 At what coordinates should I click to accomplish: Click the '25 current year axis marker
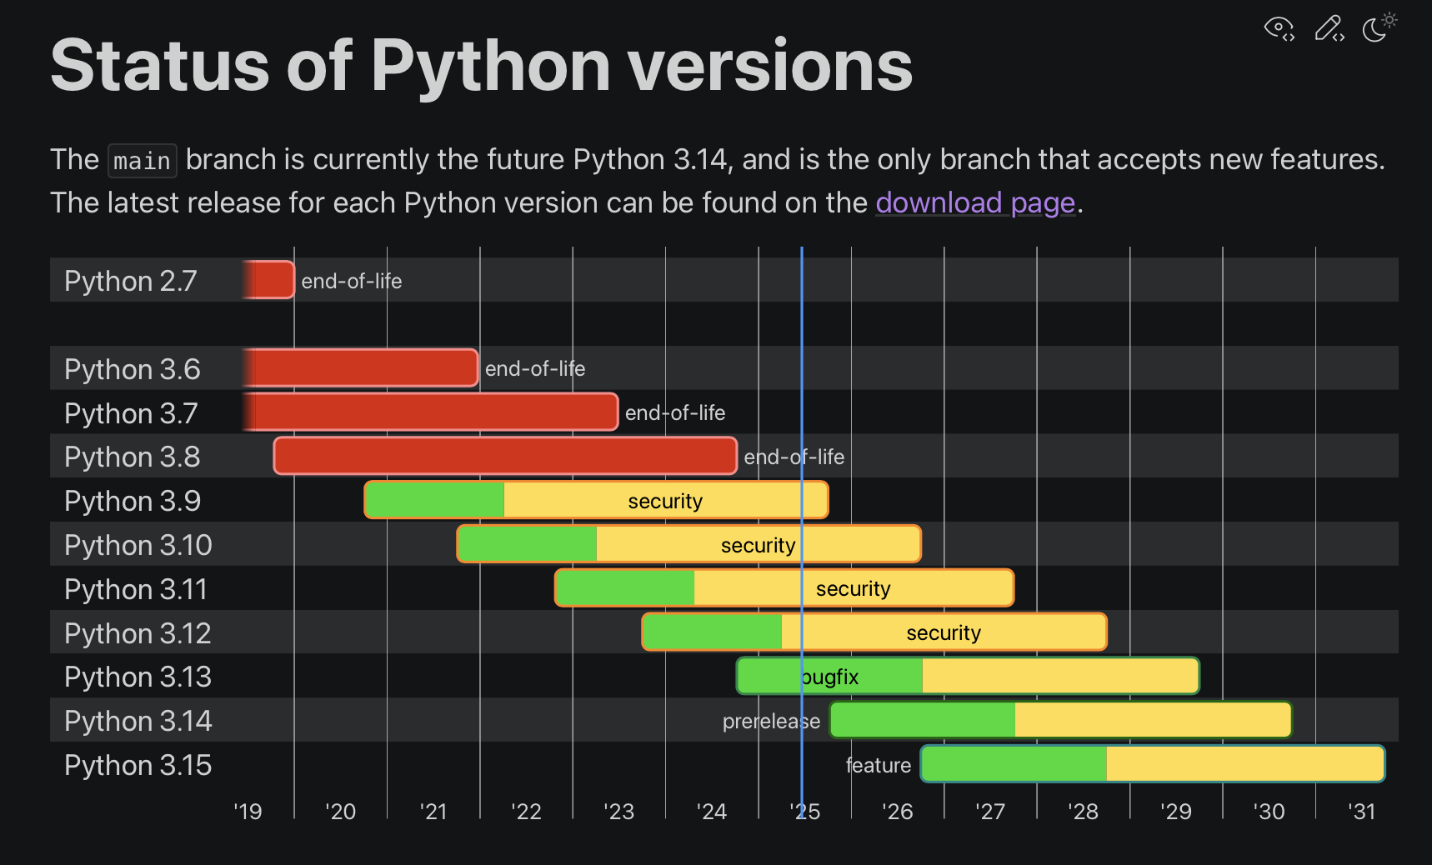tap(805, 812)
